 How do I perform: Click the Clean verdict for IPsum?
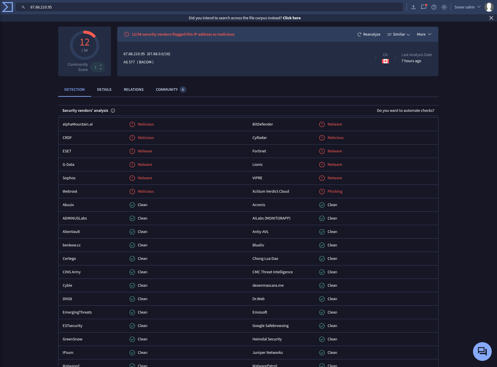(x=143, y=353)
